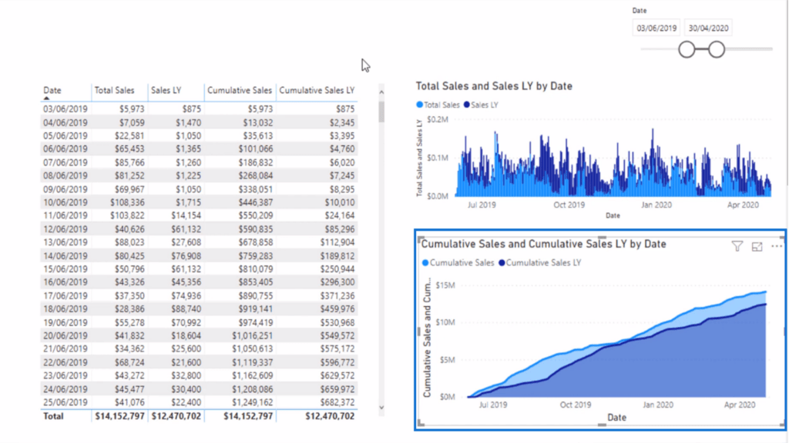Image resolution: width=789 pixels, height=443 pixels.
Task: Click Cumulative Sales legend marker in lower chart
Action: [x=425, y=263]
